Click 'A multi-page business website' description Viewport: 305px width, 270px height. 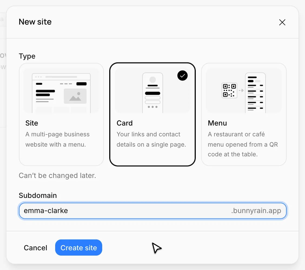pos(57,140)
